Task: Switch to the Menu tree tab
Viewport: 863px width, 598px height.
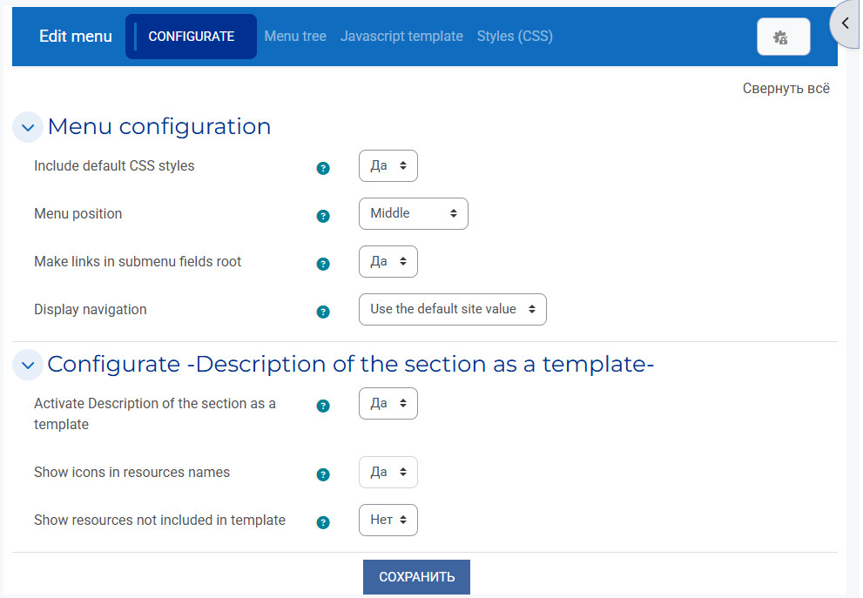Action: tap(295, 37)
